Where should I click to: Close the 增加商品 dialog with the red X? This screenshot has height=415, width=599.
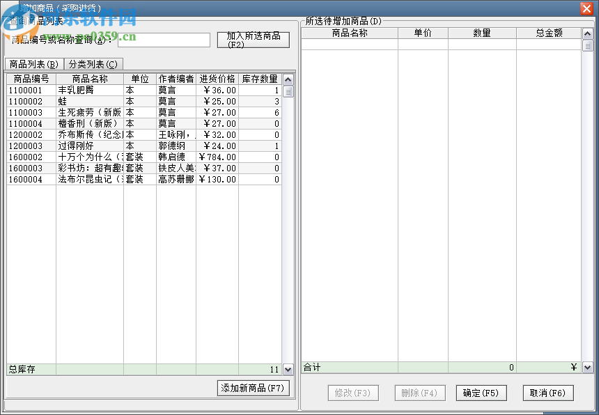587,8
